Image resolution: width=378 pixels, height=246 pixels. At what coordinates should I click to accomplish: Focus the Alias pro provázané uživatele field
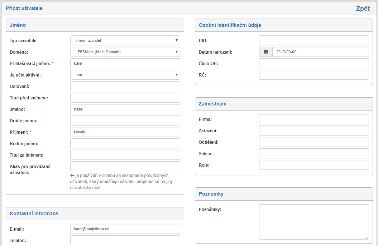click(125, 166)
